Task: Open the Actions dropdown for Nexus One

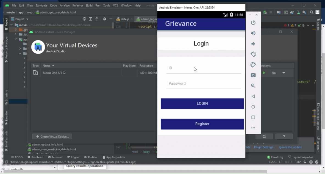Action: [284, 73]
